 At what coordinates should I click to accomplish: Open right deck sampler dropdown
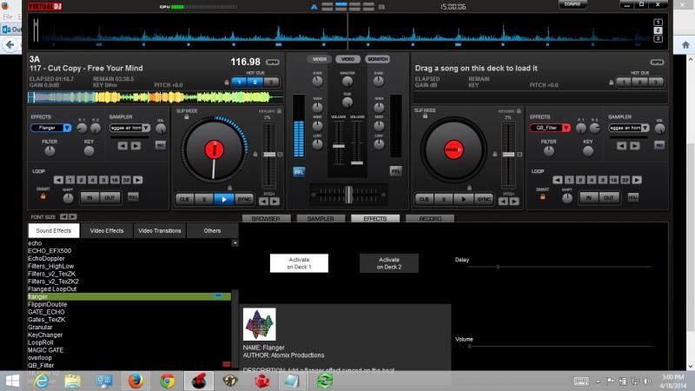pos(645,128)
